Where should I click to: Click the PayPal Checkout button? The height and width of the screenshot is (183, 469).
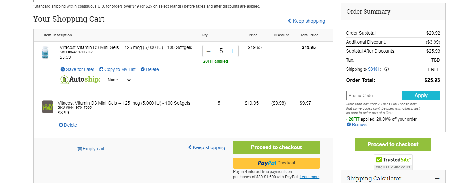(277, 163)
